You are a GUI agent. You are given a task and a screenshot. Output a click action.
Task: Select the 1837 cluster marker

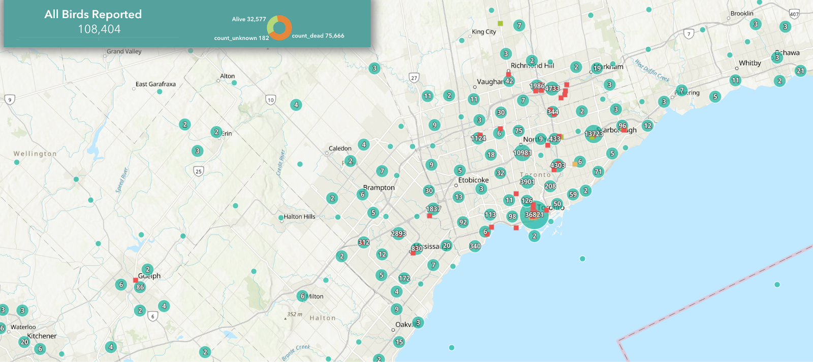(433, 209)
